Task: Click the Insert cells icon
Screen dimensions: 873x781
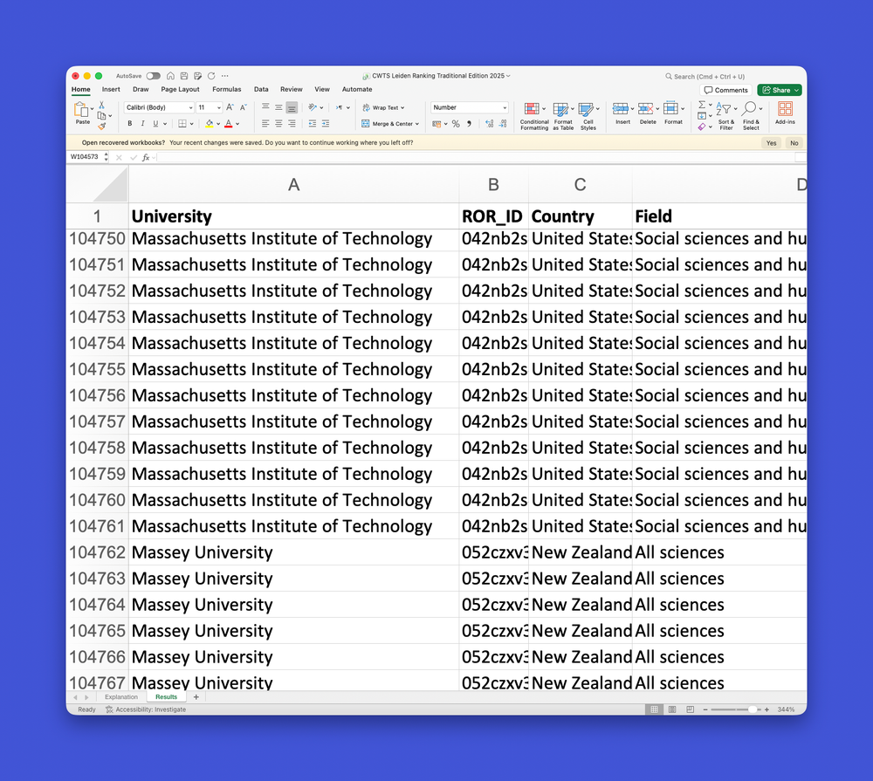Action: coord(620,108)
